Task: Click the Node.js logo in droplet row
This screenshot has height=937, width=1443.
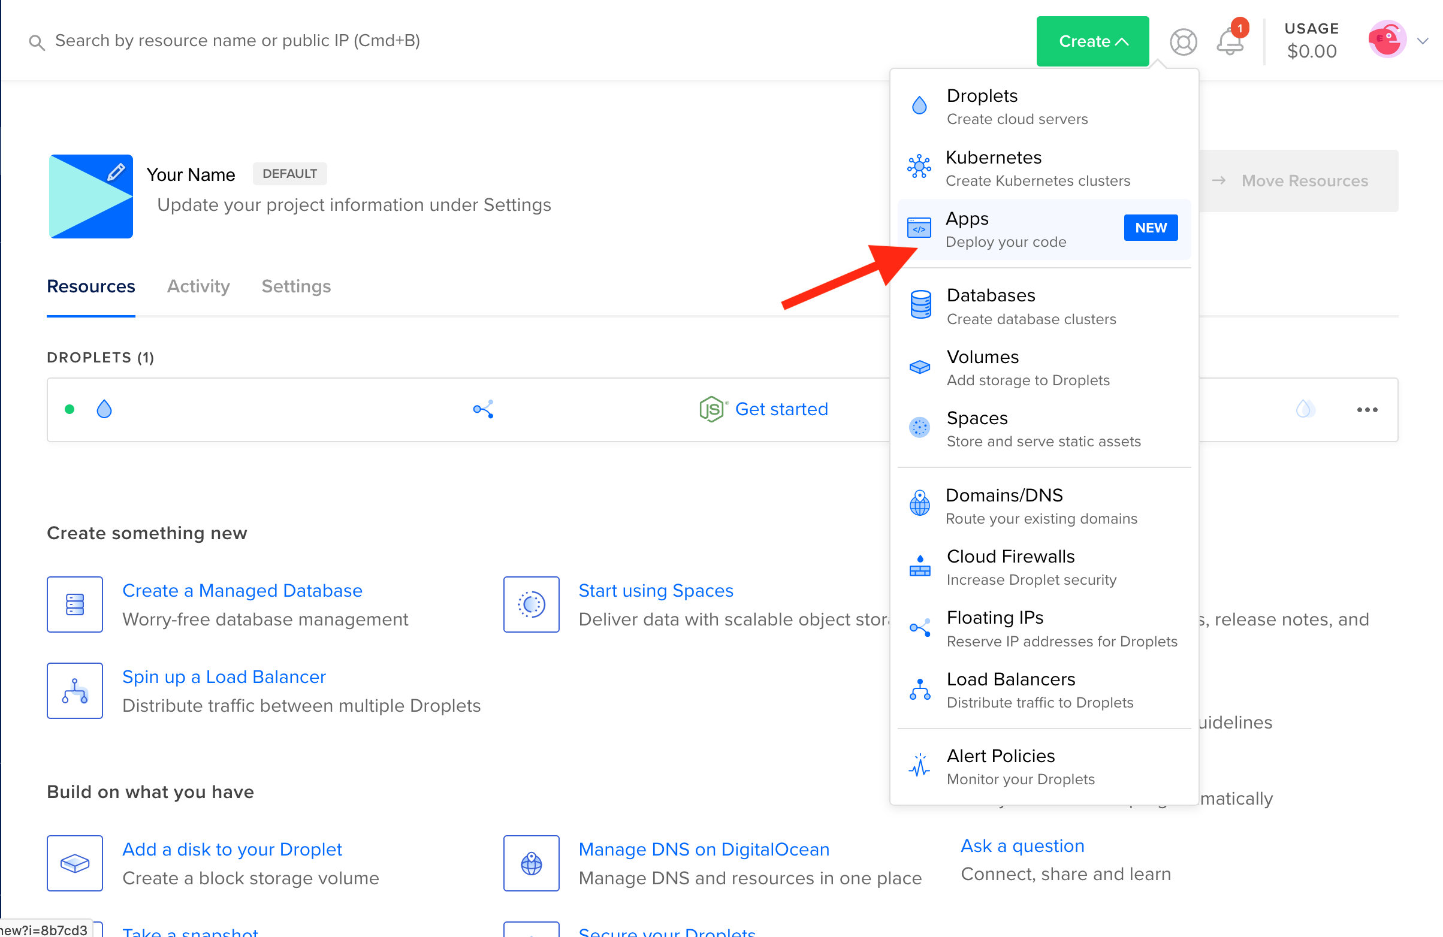Action: (x=713, y=409)
